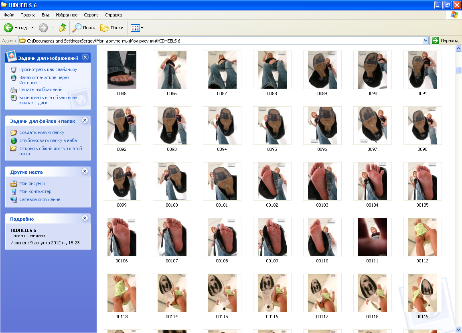Click the share folder icon
Screen dimensions: 462x333
click(x=14, y=148)
